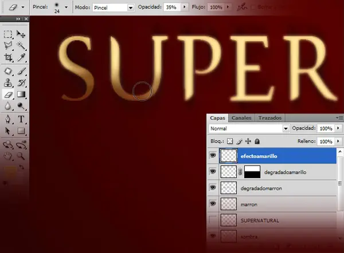Select the SUPERNATURAL layer
The image size is (344, 253).
[277, 220]
